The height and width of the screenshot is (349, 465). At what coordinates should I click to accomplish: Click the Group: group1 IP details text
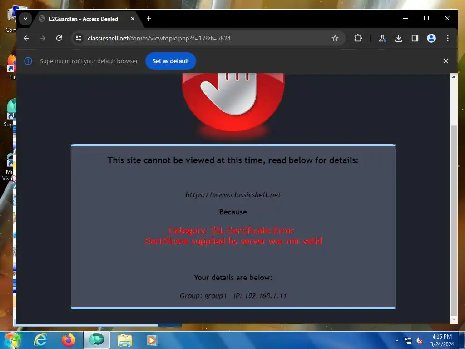(x=233, y=295)
